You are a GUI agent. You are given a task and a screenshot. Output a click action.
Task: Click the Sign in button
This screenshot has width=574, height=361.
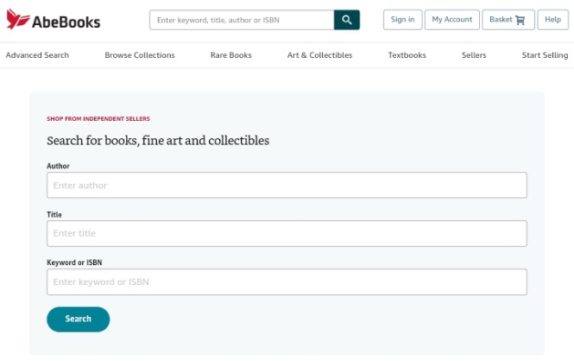(403, 19)
